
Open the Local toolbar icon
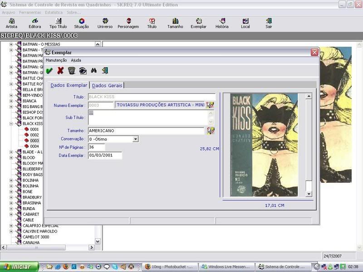(x=245, y=23)
